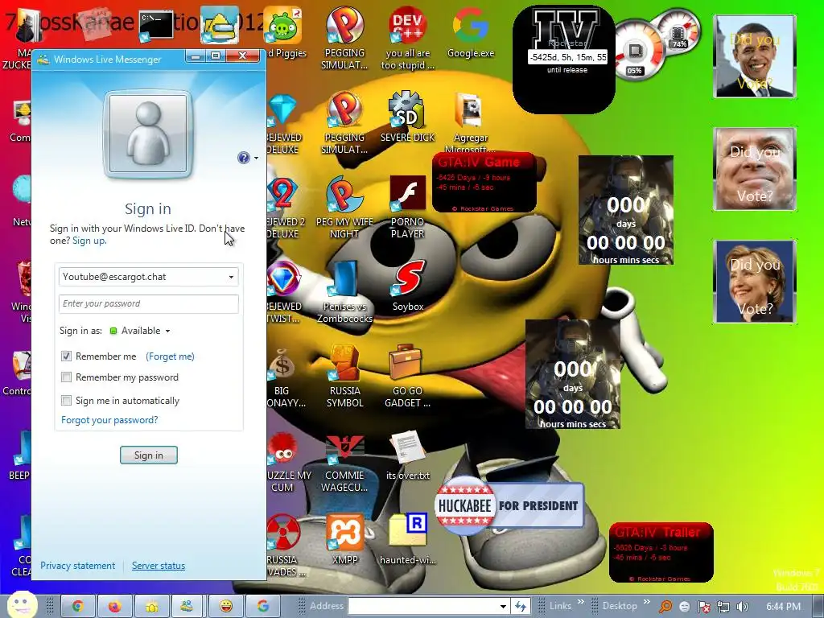Click the Hillary Did you Vote gadget
The height and width of the screenshot is (618, 824).
pyautogui.click(x=755, y=282)
